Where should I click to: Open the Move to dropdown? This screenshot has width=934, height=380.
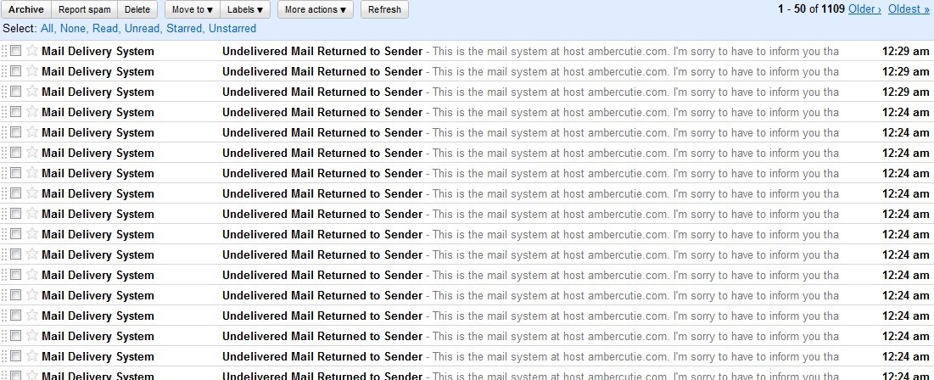point(192,10)
